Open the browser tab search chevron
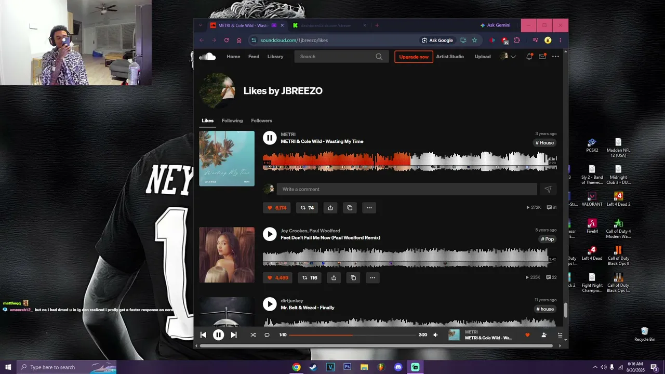Viewport: 665px width, 374px height. click(201, 25)
